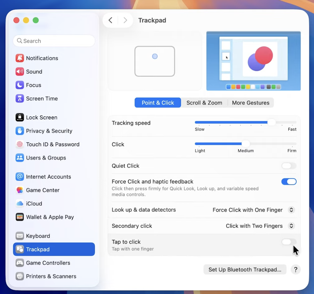Open Internet Accounts @ icon

[x=20, y=177]
